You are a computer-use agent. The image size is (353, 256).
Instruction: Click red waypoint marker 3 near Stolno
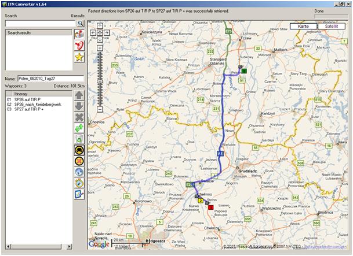211,207
